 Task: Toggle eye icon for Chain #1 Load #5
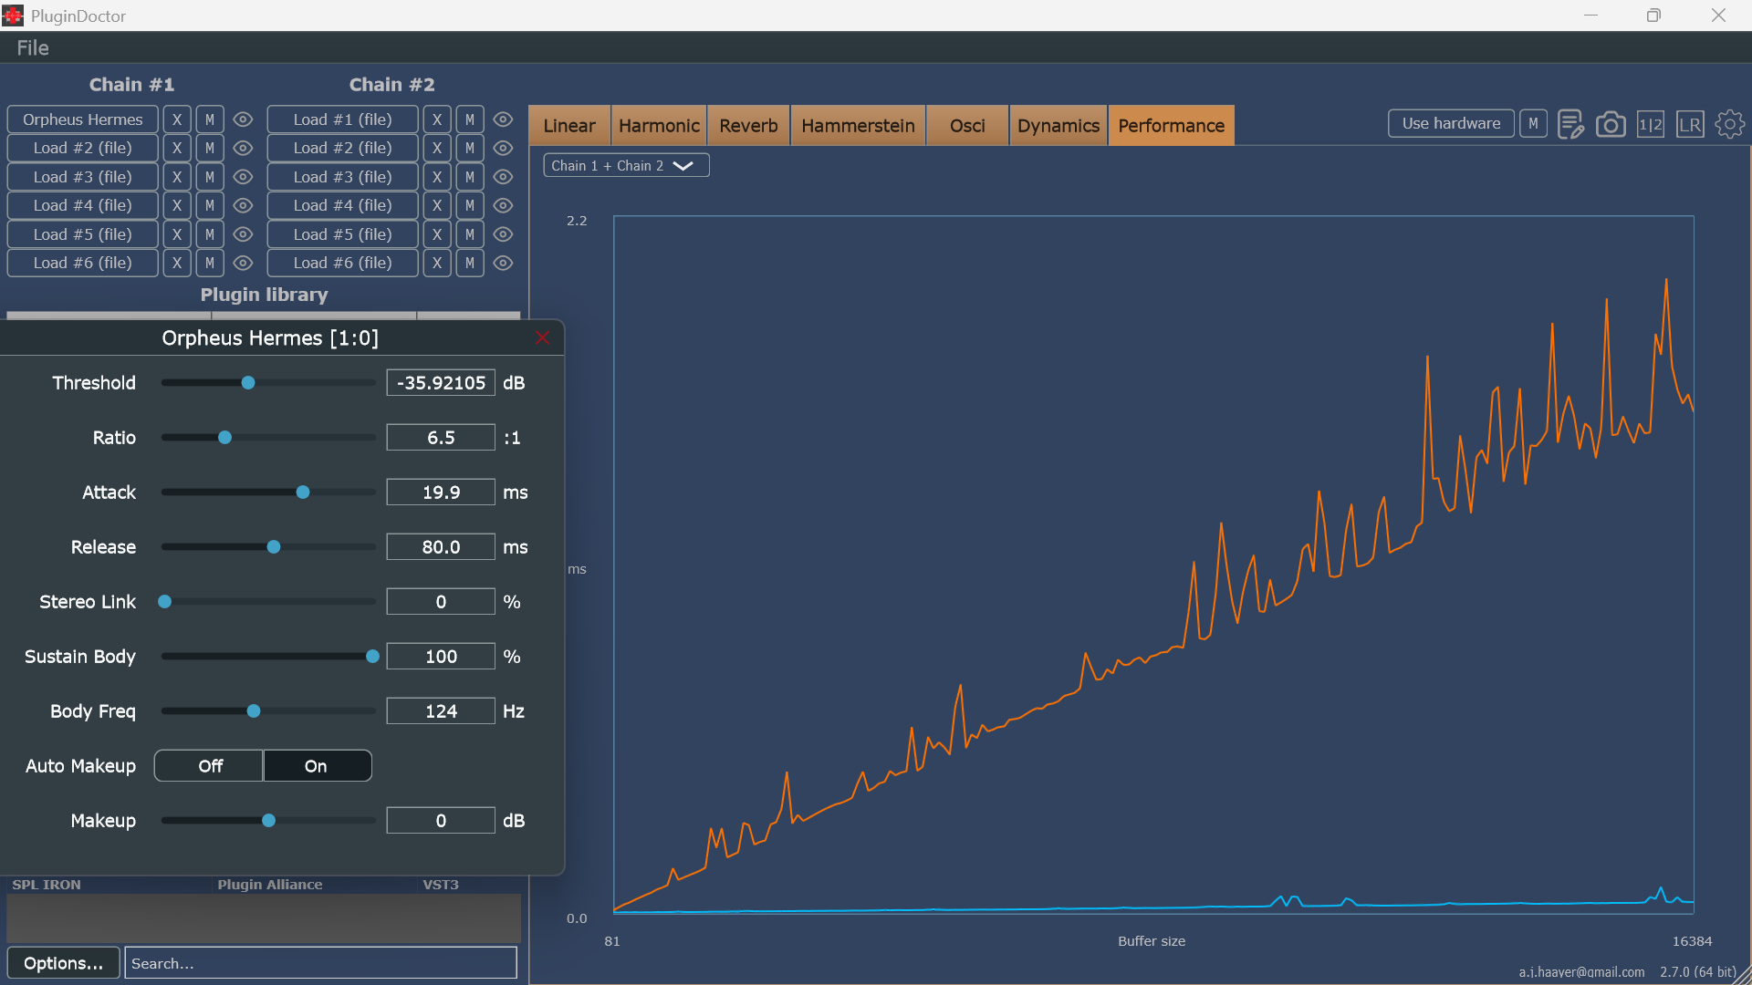(243, 234)
